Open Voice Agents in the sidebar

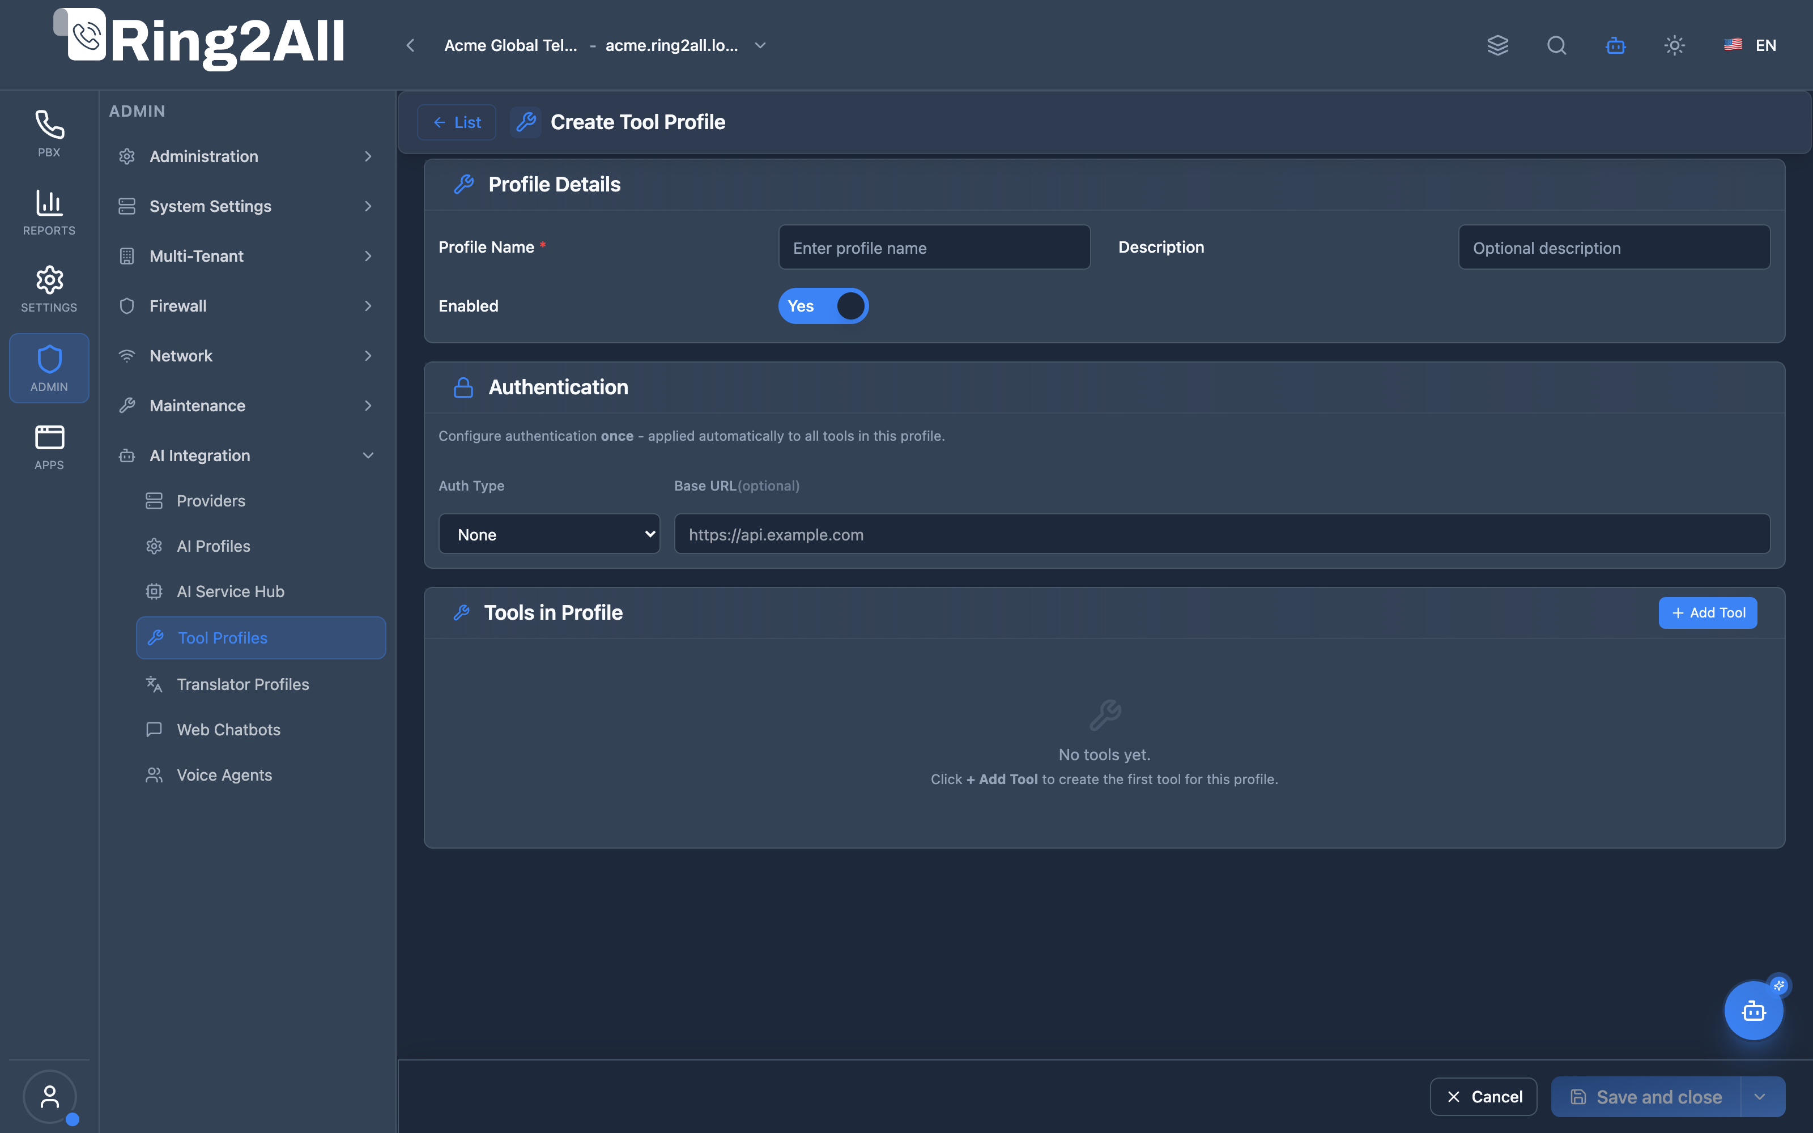tap(261, 775)
